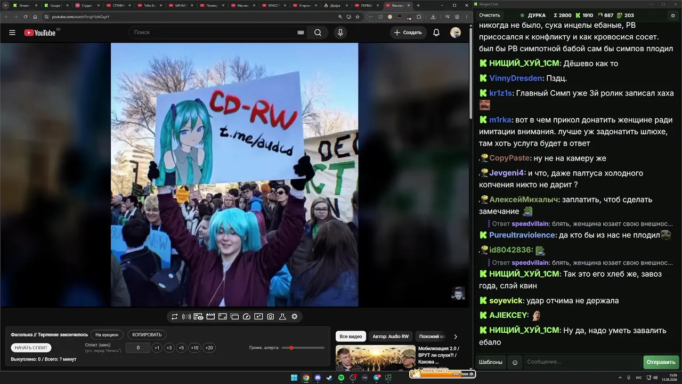The image size is (682, 384).
Task: Go to YouTube home via the logo
Action: click(x=40, y=33)
